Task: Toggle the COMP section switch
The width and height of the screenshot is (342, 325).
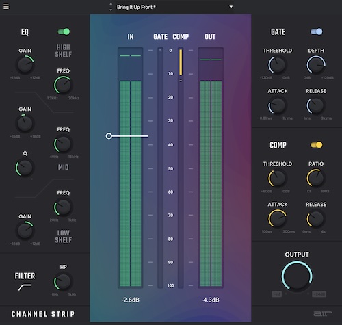Action: tap(317, 145)
